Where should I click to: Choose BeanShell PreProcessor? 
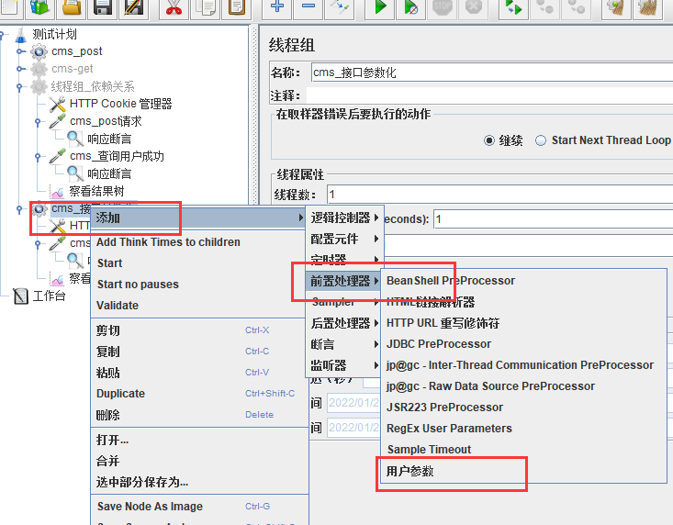click(x=523, y=281)
